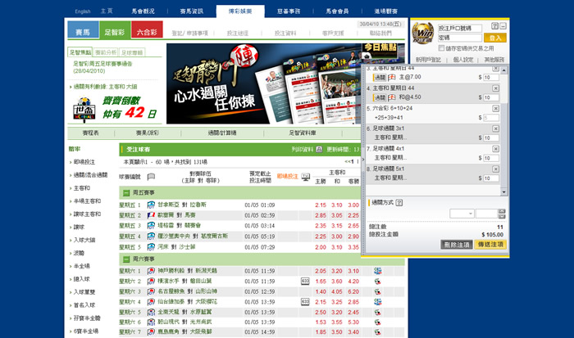The width and height of the screenshot is (574, 338).
Task: Open 過關計算機 link
Action: pos(222,133)
